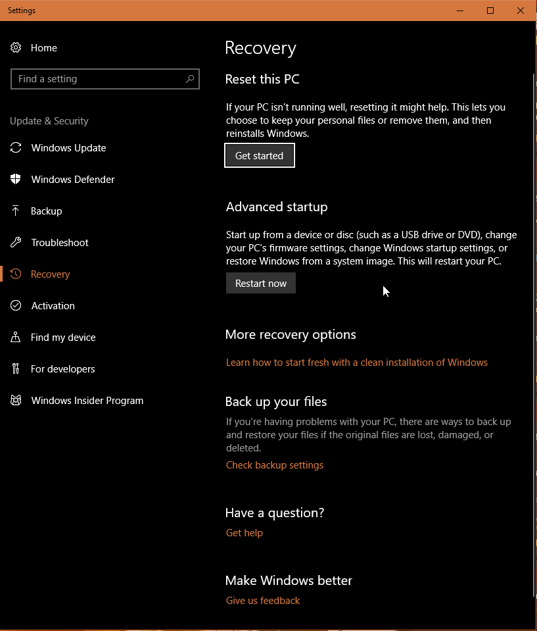
Task: Click the Back up your files heading
Action: coord(276,401)
